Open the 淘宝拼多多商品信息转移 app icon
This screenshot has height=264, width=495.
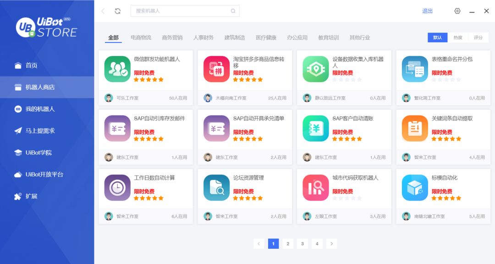pyautogui.click(x=216, y=69)
